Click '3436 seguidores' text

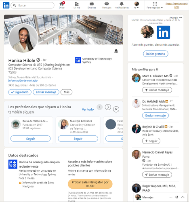click(x=18, y=85)
